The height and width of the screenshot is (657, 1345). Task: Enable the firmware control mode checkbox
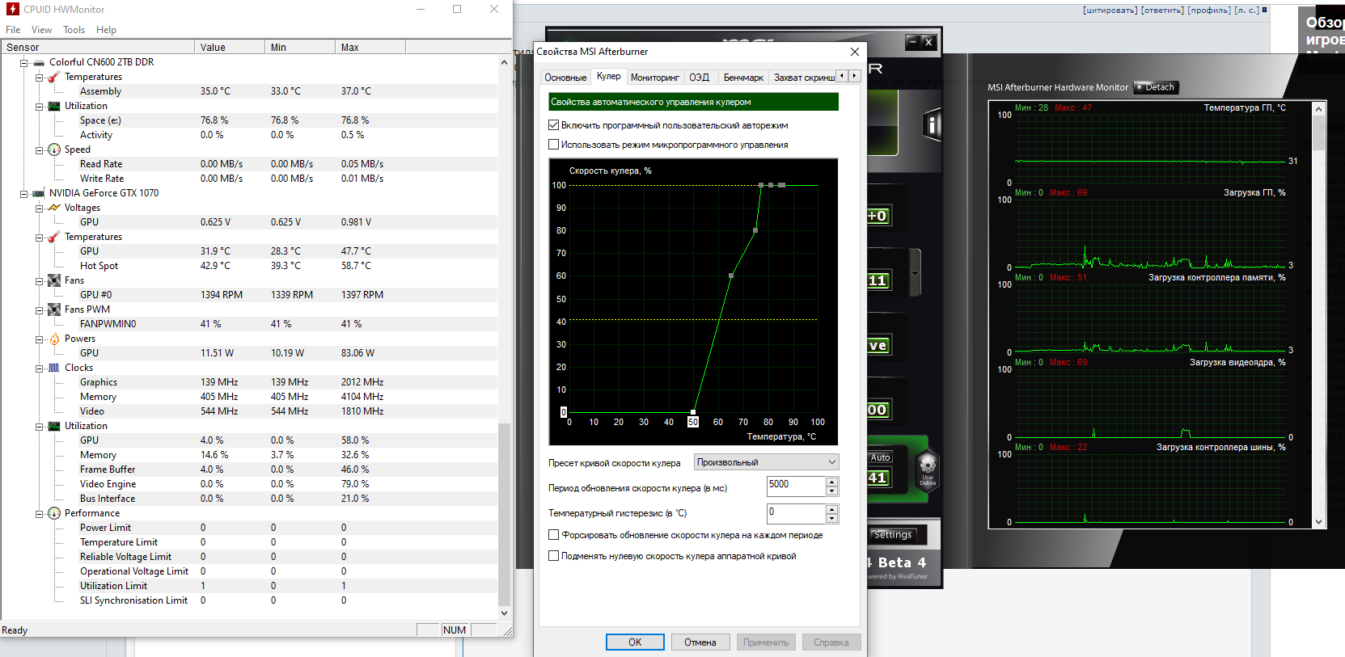(554, 145)
